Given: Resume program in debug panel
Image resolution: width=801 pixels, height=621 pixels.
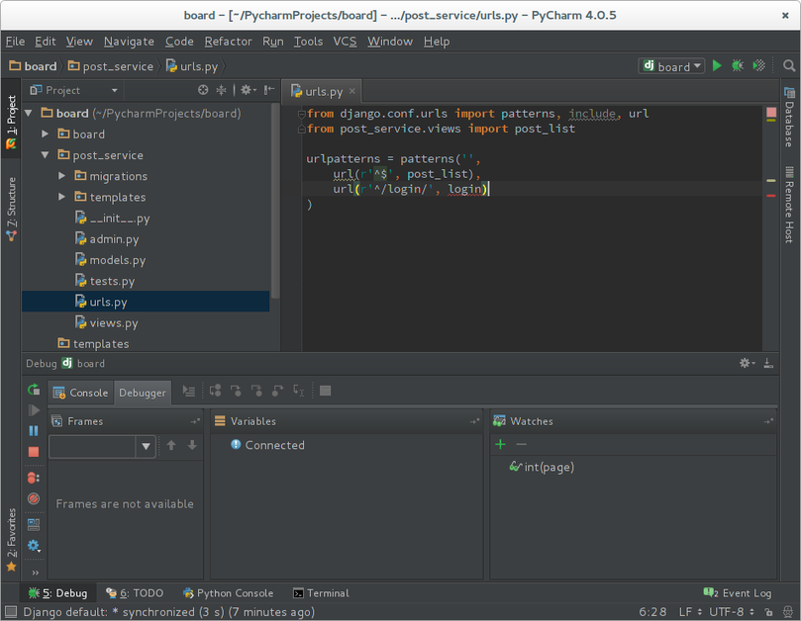Looking at the screenshot, I should click(34, 410).
